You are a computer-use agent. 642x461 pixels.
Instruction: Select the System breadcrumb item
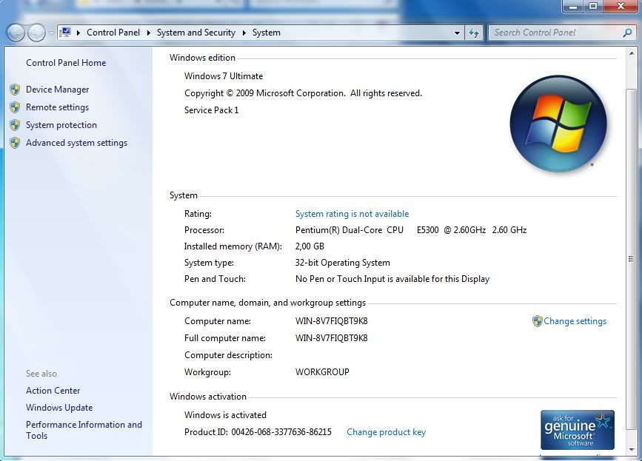pyautogui.click(x=266, y=33)
